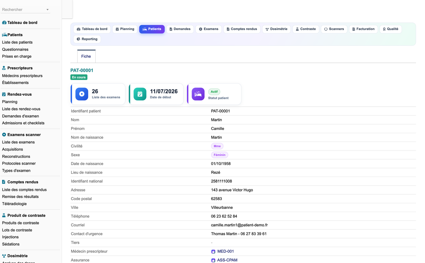Screen dimensions: 425x263
Task: Open Types d'examen in sidebar
Action: tap(16, 171)
